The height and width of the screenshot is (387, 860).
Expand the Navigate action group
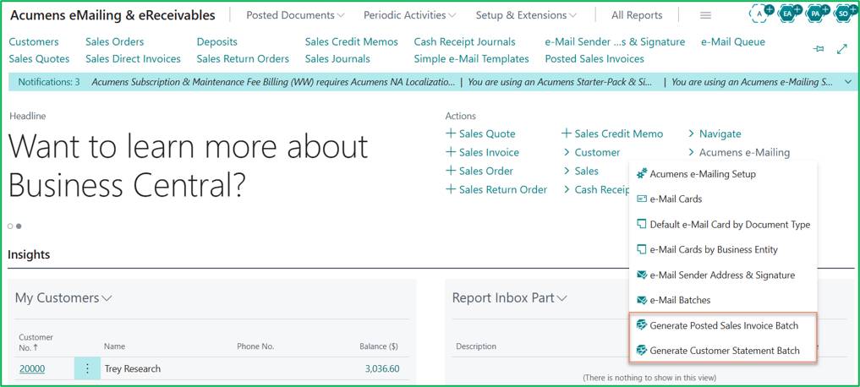pos(714,134)
